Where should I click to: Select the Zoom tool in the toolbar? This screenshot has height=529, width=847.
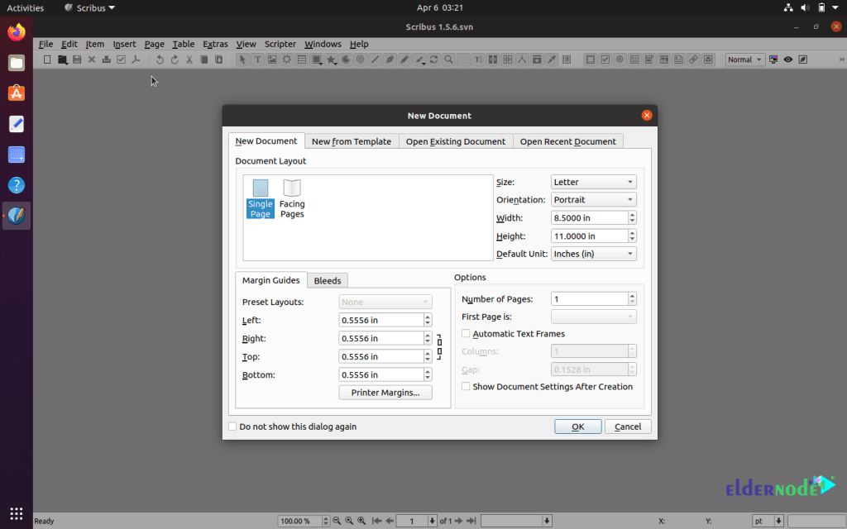tap(449, 59)
